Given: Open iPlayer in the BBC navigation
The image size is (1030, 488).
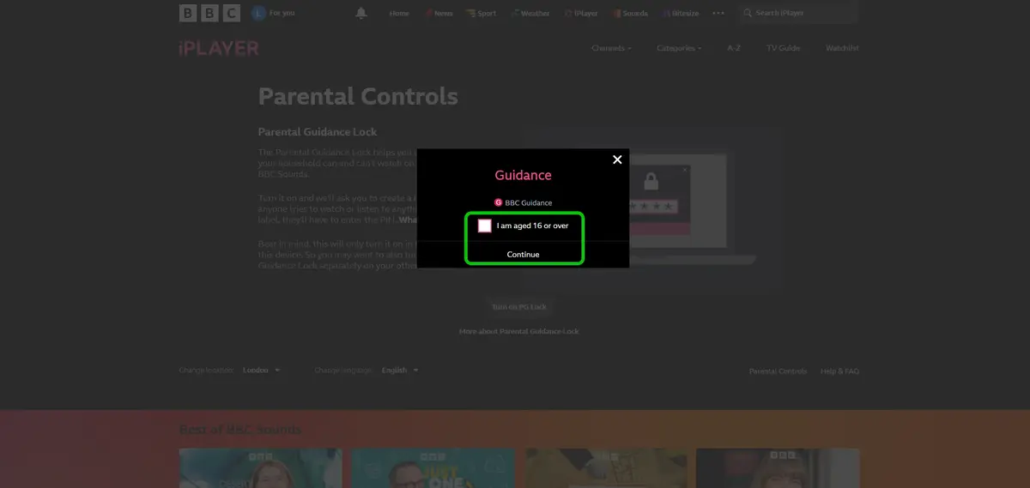Looking at the screenshot, I should tap(581, 14).
